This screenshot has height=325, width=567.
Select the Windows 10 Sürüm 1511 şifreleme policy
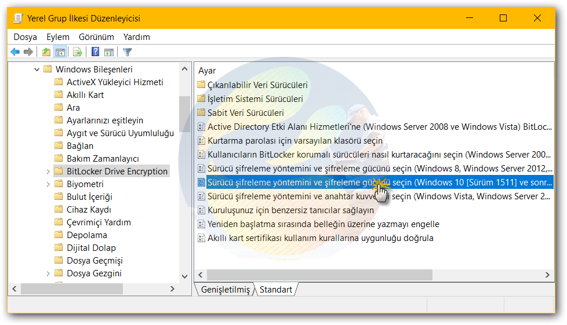pyautogui.click(x=380, y=182)
